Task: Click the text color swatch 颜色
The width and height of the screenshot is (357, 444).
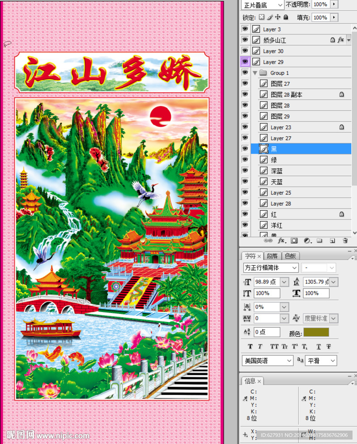Action: coord(316,332)
